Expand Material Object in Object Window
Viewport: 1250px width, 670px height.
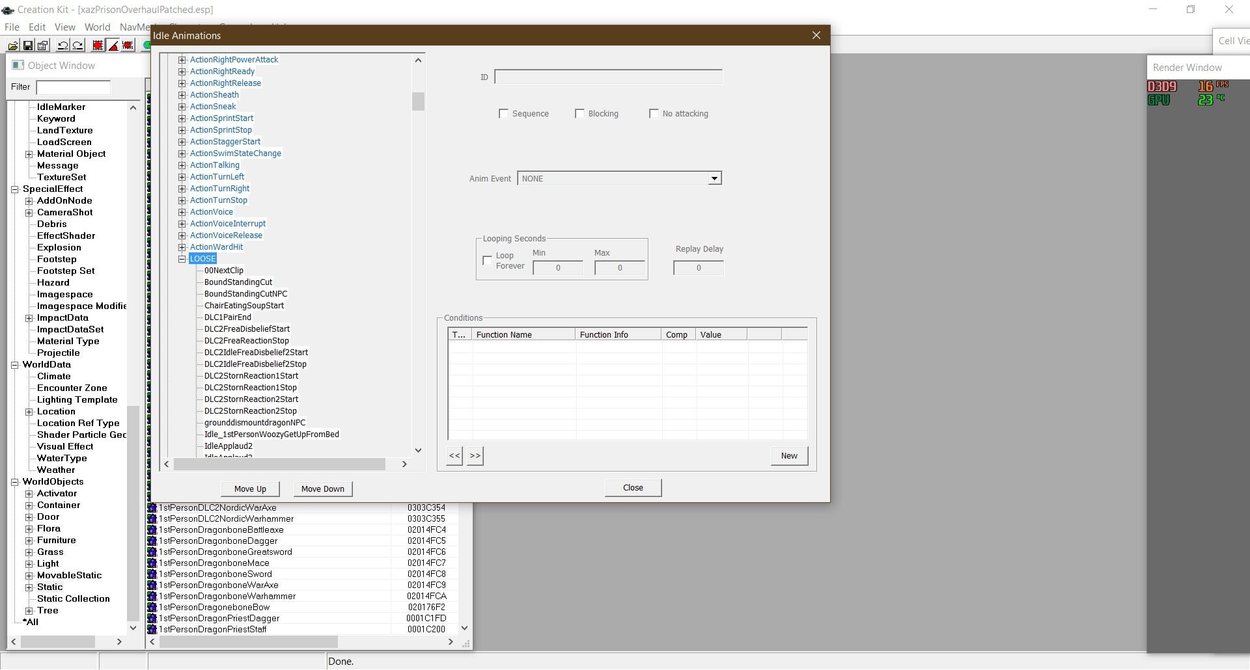pyautogui.click(x=29, y=154)
